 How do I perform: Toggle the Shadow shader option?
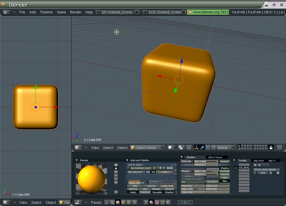point(225,168)
